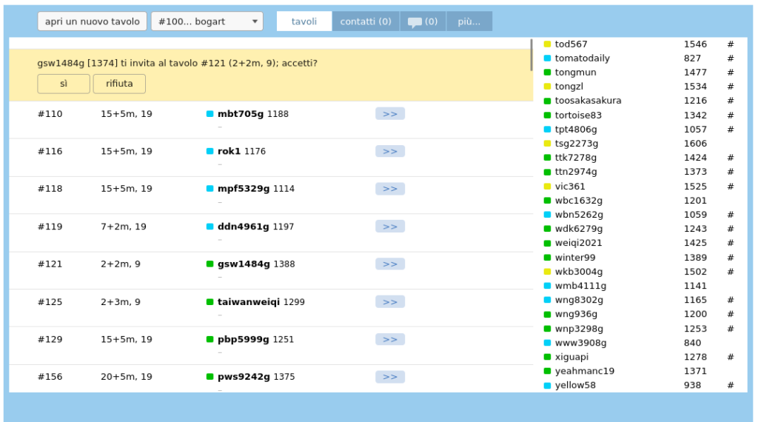This screenshot has width=758, height=422.
Task: Expand table #110 with the >> button
Action: (x=389, y=114)
